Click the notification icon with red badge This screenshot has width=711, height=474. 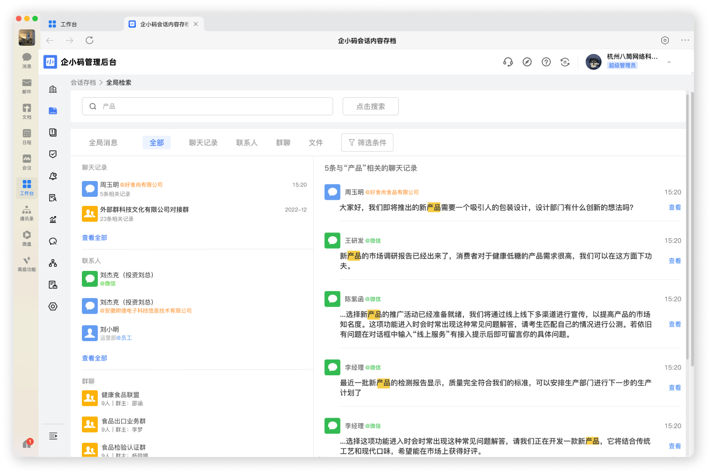coord(27,443)
